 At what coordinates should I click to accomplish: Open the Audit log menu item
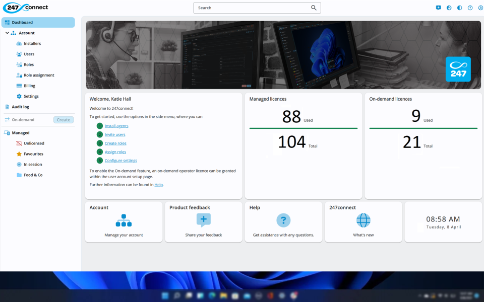click(x=20, y=107)
